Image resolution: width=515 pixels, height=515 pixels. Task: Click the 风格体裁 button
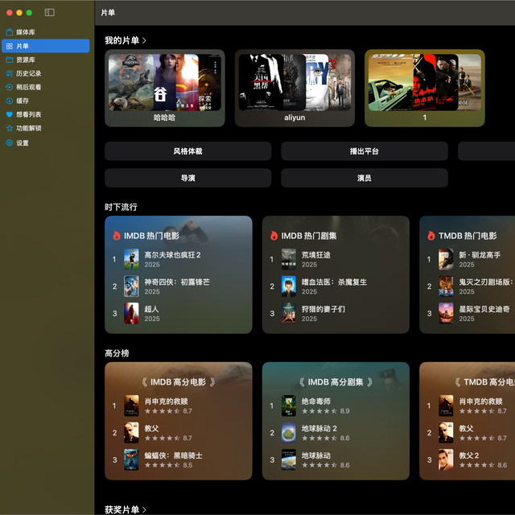click(187, 151)
